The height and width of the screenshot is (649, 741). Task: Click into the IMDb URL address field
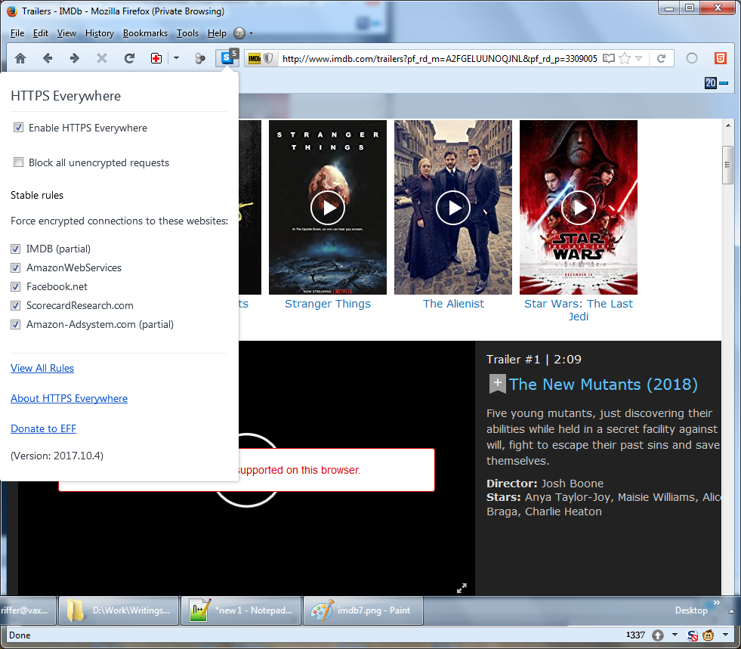pos(440,58)
